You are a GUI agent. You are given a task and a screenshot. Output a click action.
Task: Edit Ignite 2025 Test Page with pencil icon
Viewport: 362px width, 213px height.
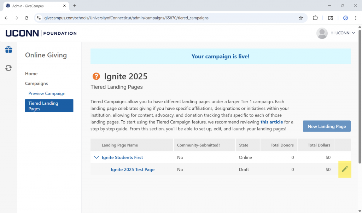345,169
